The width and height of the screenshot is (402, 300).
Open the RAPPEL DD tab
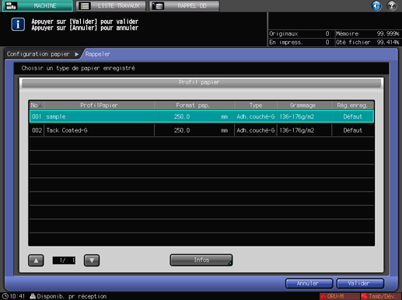coord(184,5)
